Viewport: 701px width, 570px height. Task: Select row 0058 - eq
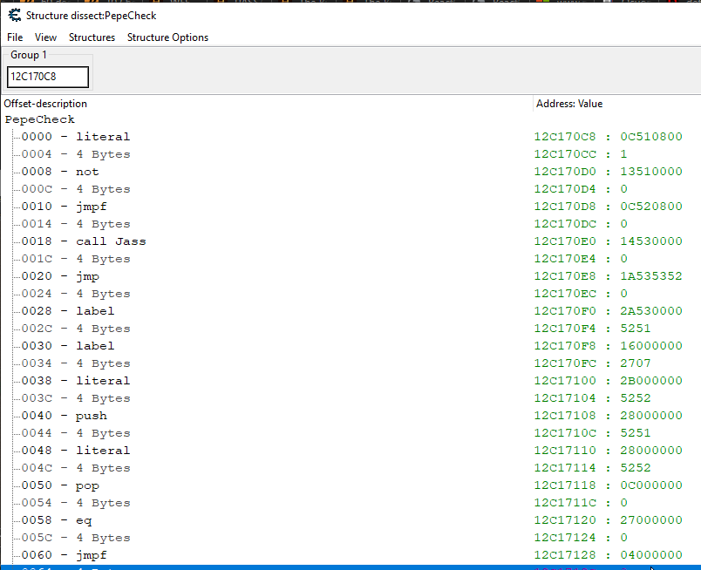pos(57,520)
